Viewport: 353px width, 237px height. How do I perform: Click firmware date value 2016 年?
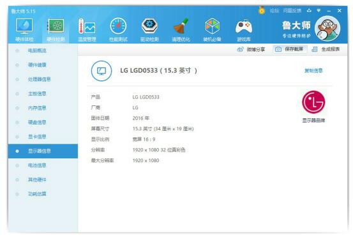(140, 118)
